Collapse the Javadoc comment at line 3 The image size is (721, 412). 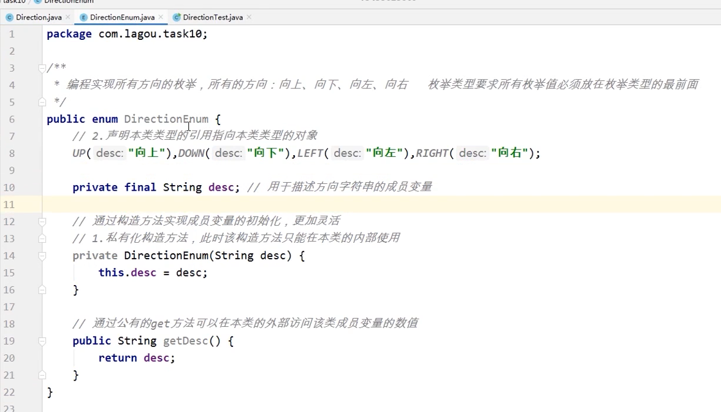[42, 68]
